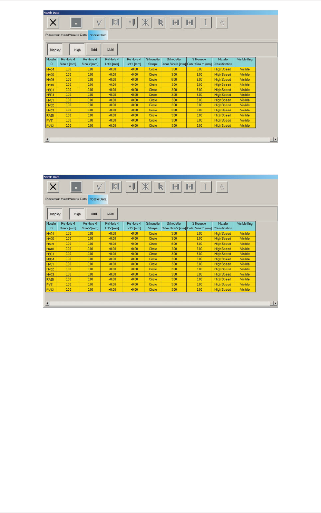Image resolution: width=321 pixels, height=513 pixels.
Task: Toggle the Display button in upper window
Action: point(55,50)
